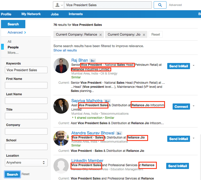Viewport: 201px width, 180px height.
Task: Click the 2nd degree badge beside Sapriya Malhotra
Action: click(x=107, y=101)
